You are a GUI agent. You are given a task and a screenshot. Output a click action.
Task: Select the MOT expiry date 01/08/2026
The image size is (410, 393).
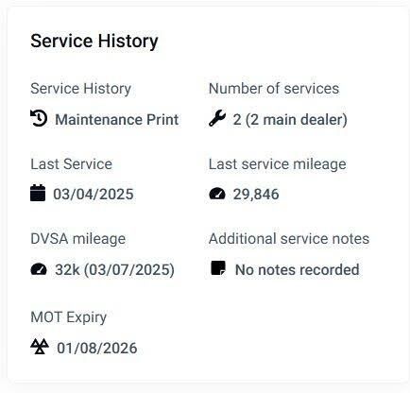click(x=97, y=349)
